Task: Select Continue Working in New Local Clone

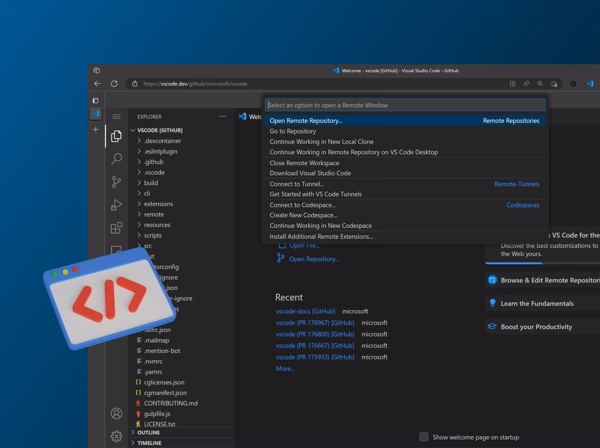Action: coord(405,141)
